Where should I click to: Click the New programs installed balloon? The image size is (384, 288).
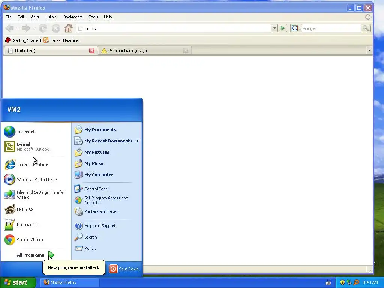[74, 267]
